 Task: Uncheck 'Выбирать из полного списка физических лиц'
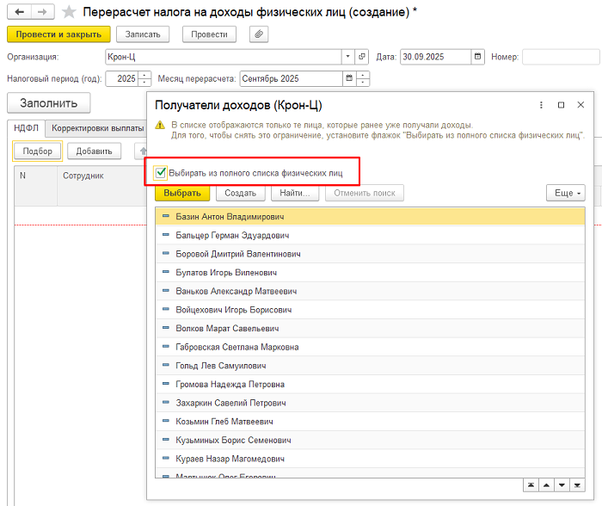tap(161, 172)
